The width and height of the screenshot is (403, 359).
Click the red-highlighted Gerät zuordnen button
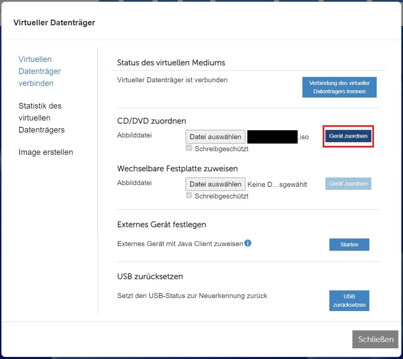348,136
